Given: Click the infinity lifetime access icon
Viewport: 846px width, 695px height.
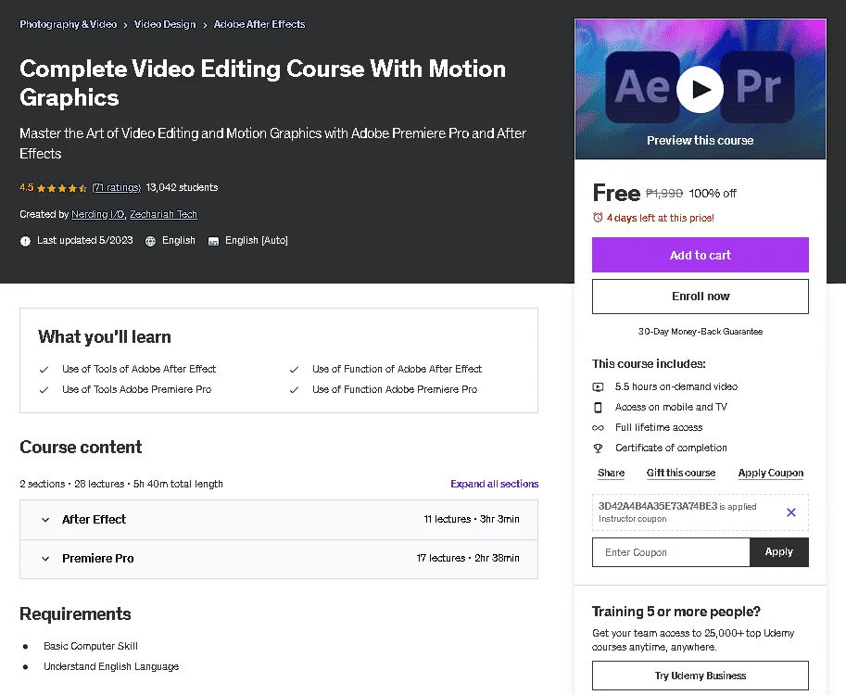Looking at the screenshot, I should [x=598, y=428].
